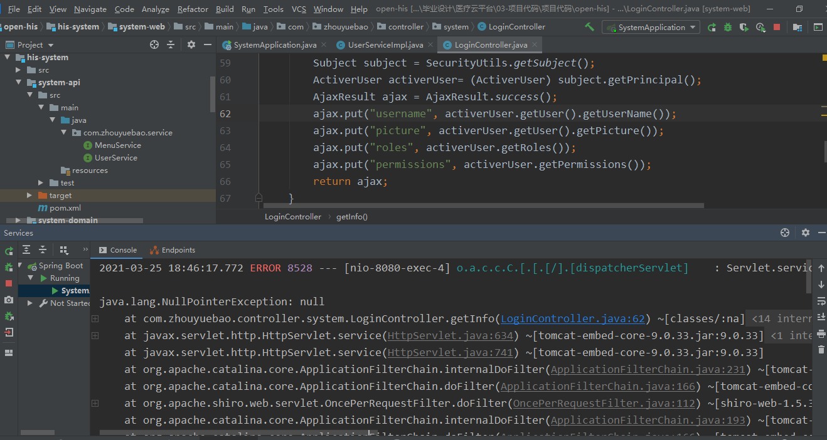Collapse all nodes in the Services tree
Viewport: 827px width, 440px height.
pos(43,249)
